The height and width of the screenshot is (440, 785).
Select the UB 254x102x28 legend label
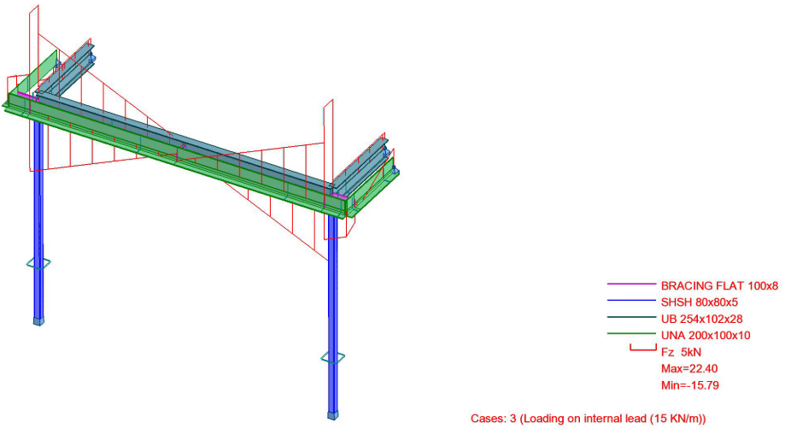(x=701, y=319)
